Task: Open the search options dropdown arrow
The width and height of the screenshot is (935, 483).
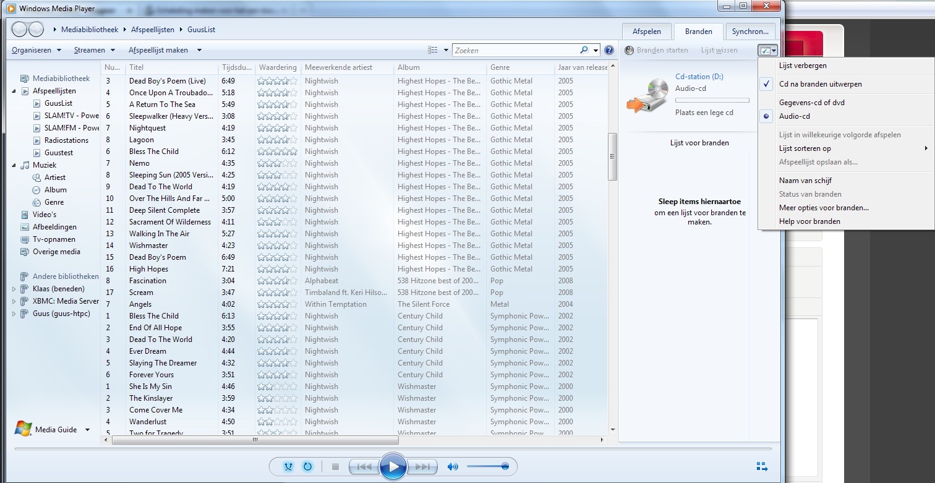Action: pos(596,50)
